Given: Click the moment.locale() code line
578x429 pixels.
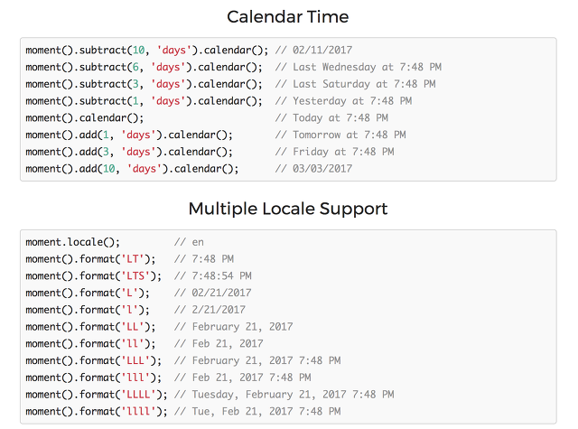Looking at the screenshot, I should (72, 242).
